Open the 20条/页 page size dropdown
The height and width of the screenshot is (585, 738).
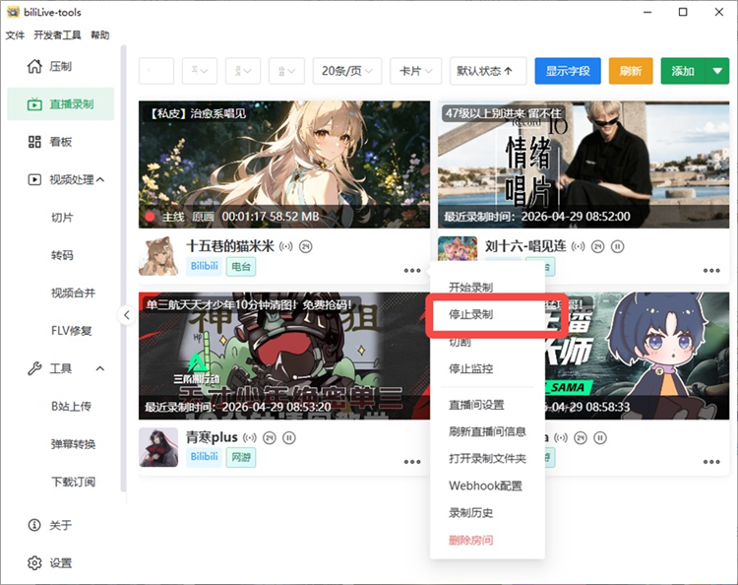(347, 71)
